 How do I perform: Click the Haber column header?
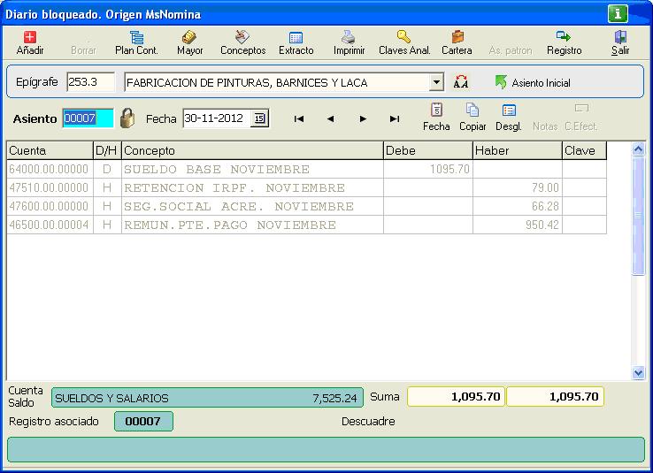[518, 150]
